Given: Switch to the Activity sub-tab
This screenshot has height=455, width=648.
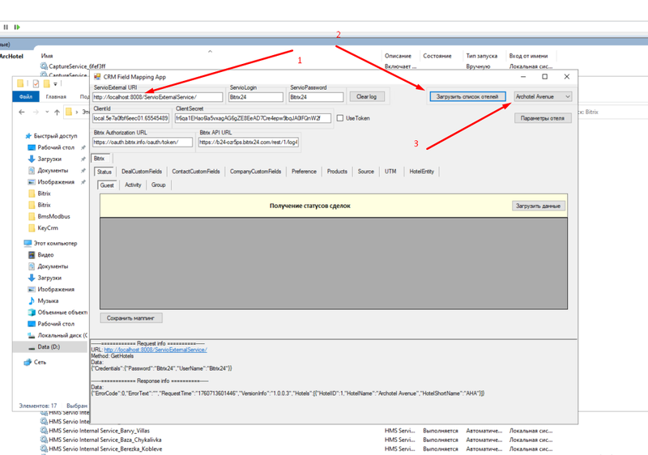Looking at the screenshot, I should click(133, 185).
